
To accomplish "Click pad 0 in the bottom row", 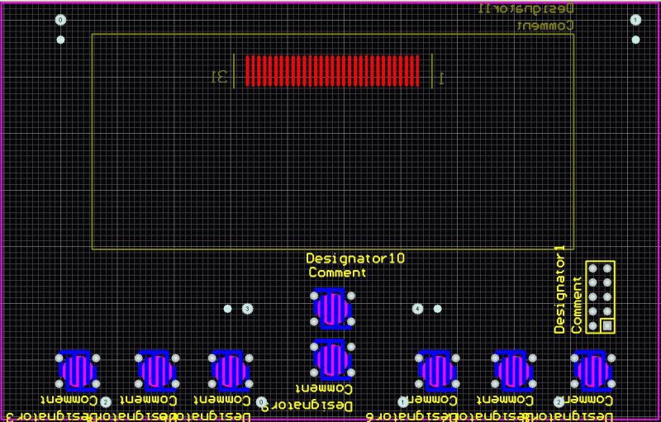I will [262, 402].
